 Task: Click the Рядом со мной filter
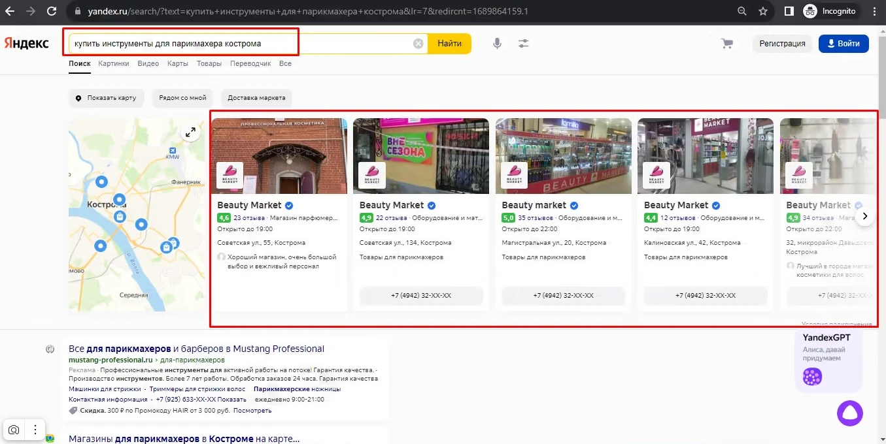click(182, 98)
